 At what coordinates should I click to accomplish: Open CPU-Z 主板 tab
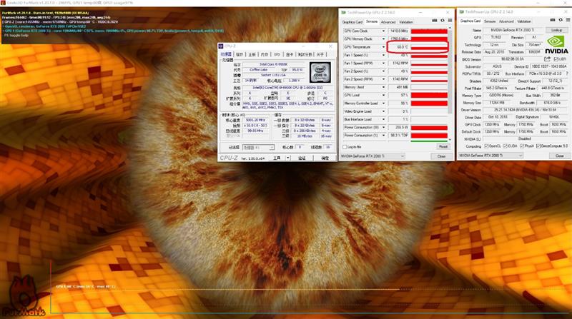pos(252,54)
